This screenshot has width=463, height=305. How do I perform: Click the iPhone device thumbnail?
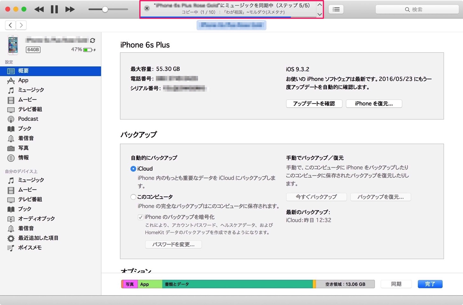click(x=13, y=45)
